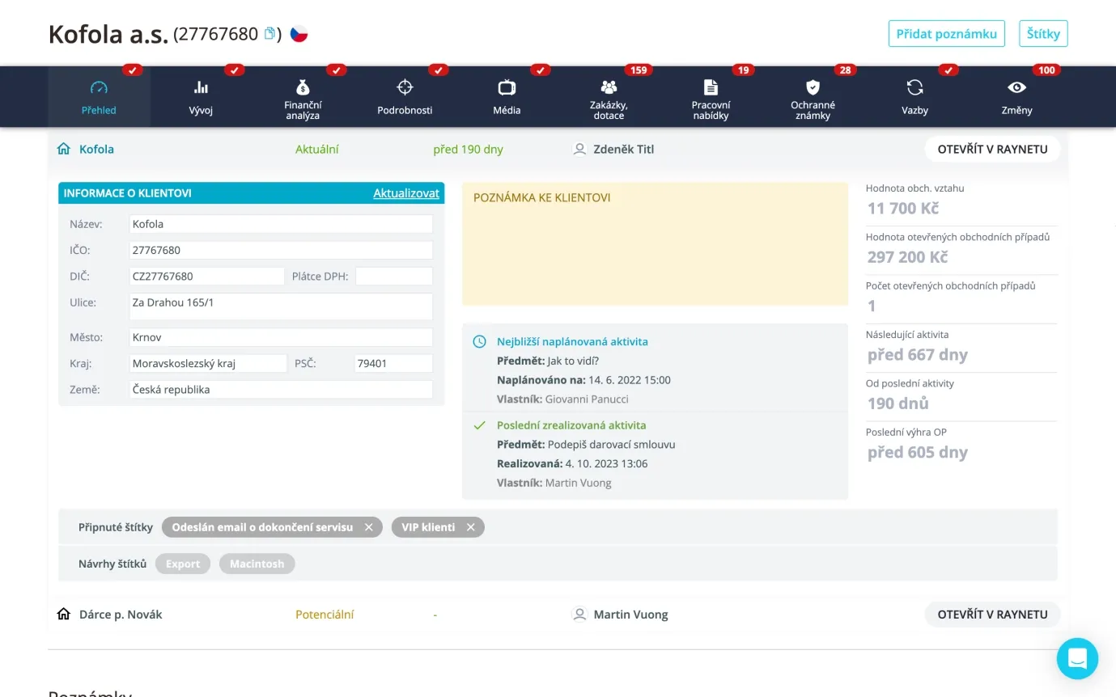Add the suggested Macintosh tag
The height and width of the screenshot is (697, 1116).
tap(257, 564)
